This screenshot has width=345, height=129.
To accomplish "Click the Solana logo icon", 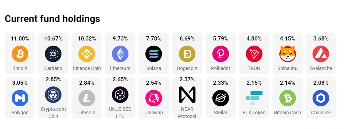I will [x=154, y=54].
